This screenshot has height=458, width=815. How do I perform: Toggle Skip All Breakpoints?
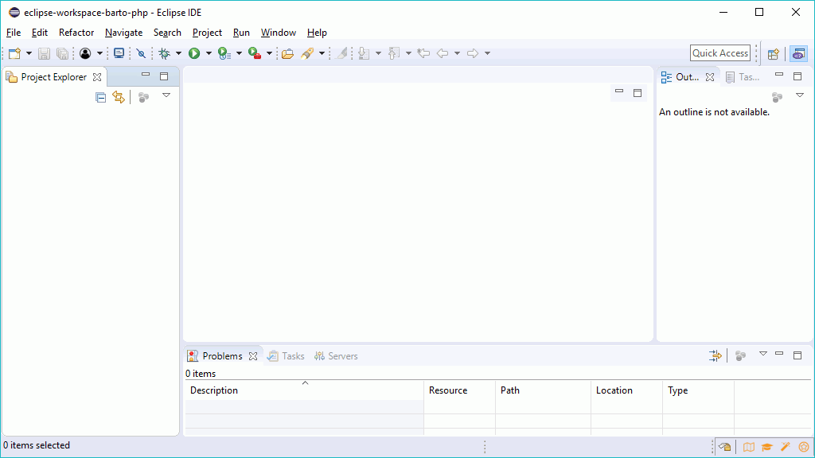[x=141, y=53]
